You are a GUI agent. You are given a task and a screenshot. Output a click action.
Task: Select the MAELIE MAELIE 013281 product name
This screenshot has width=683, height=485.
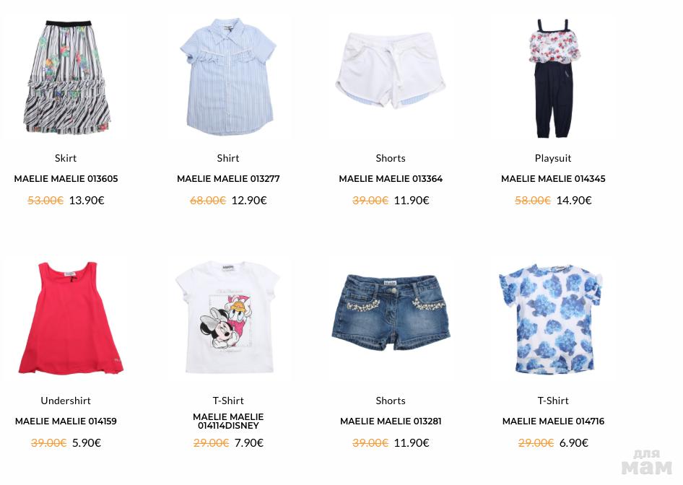(x=391, y=421)
